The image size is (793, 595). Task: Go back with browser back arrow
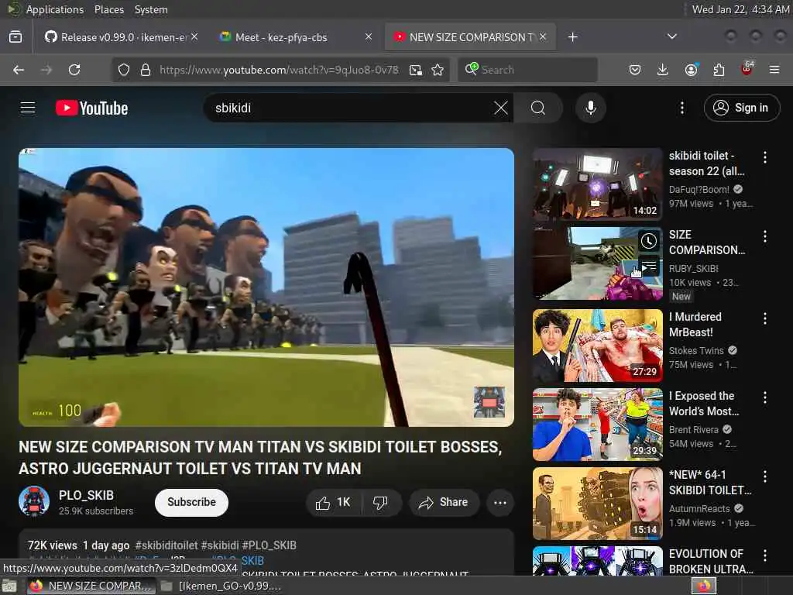19,70
